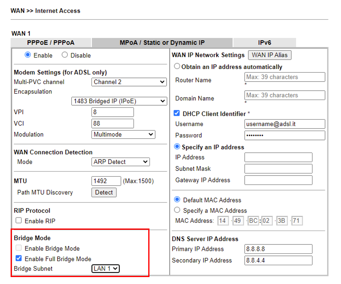Image resolution: width=341 pixels, height=284 pixels.
Task: Open the Encapsulation dropdown
Action: pos(119,101)
